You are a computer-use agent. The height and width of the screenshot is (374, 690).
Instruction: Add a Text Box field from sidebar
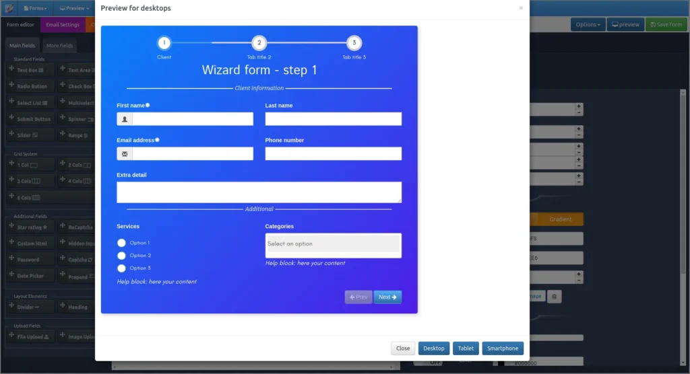click(x=30, y=69)
